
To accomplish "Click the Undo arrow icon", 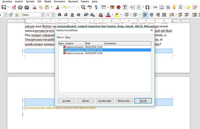I will click(65, 7).
